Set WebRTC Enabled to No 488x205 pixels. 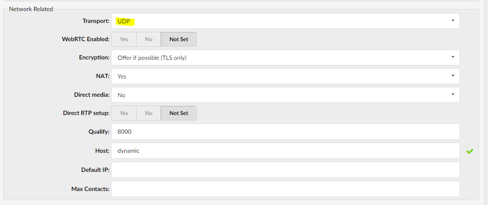[x=149, y=39]
